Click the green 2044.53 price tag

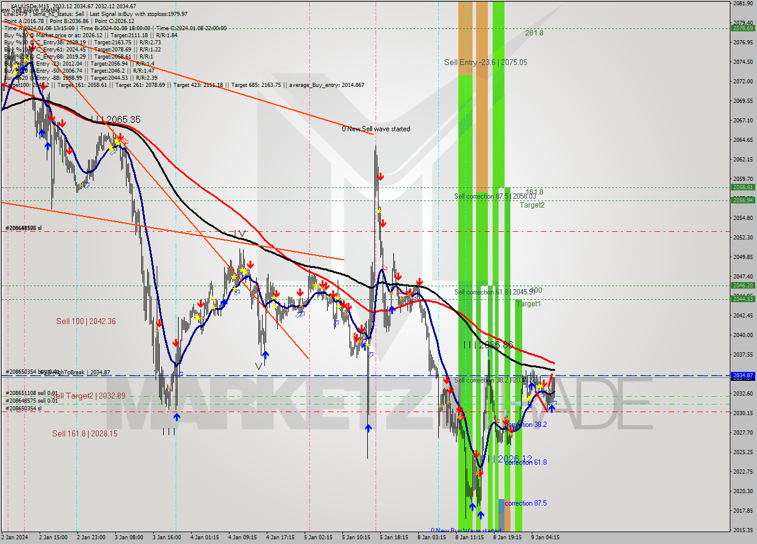tap(743, 299)
